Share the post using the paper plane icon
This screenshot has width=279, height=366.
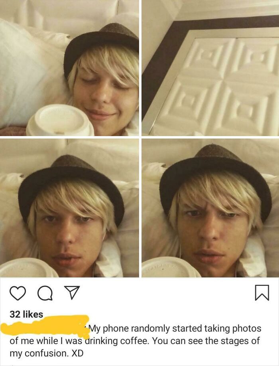72,293
